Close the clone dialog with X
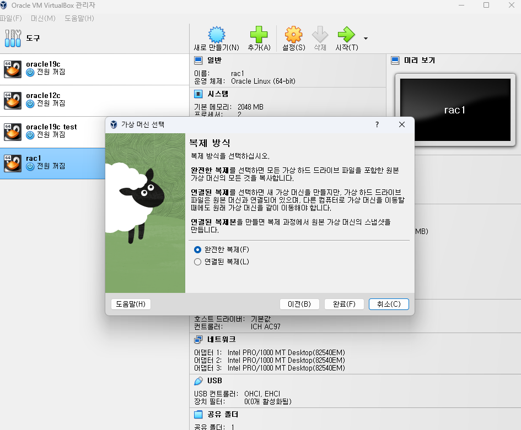 [x=402, y=124]
